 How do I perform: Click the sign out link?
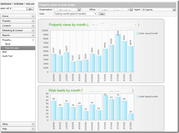click(30, 3)
